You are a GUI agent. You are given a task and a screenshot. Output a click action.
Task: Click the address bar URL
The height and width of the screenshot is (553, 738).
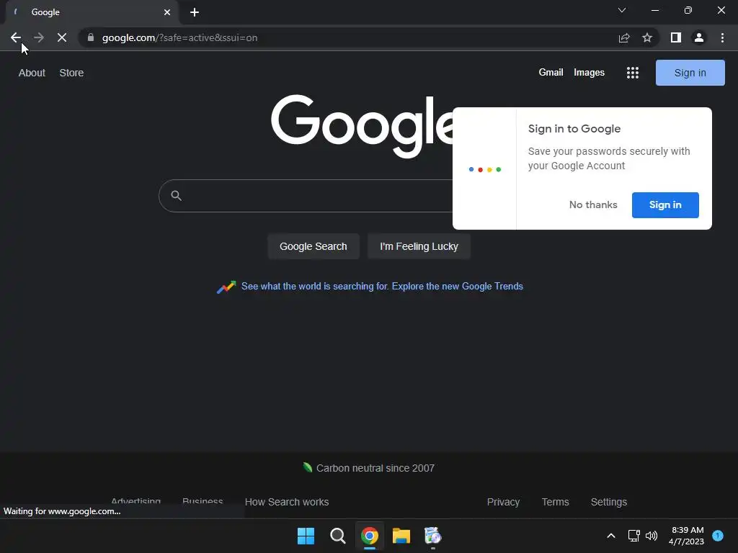click(179, 37)
